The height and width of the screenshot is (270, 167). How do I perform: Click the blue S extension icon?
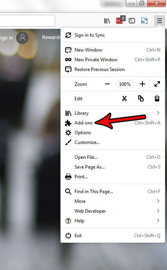point(144,21)
